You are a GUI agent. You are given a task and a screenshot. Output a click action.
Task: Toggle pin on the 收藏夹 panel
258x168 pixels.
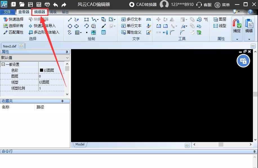62,101
